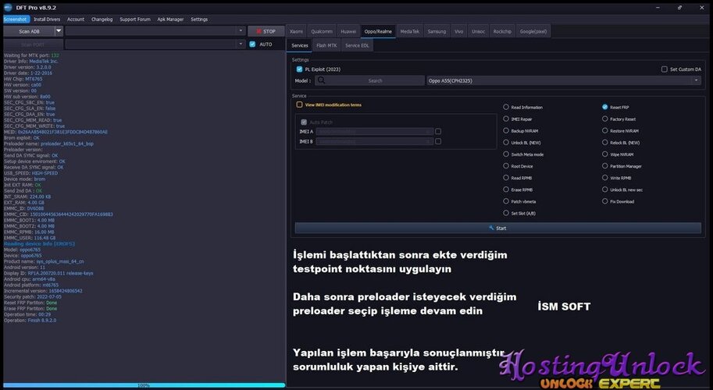The width and height of the screenshot is (713, 390).
Task: Select the Restore NVRAM option
Action: (604, 131)
